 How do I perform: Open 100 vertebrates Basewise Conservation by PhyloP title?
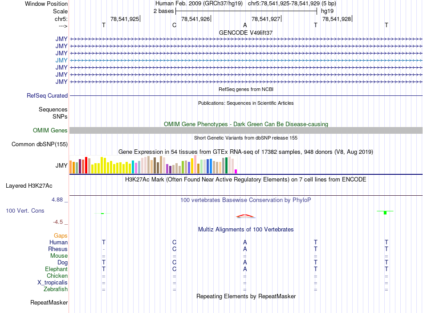pos(246,200)
